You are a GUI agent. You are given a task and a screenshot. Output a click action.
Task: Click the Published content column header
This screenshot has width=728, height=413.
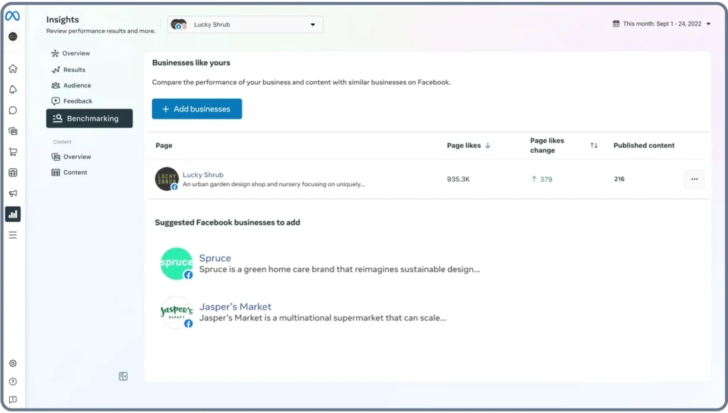(644, 145)
